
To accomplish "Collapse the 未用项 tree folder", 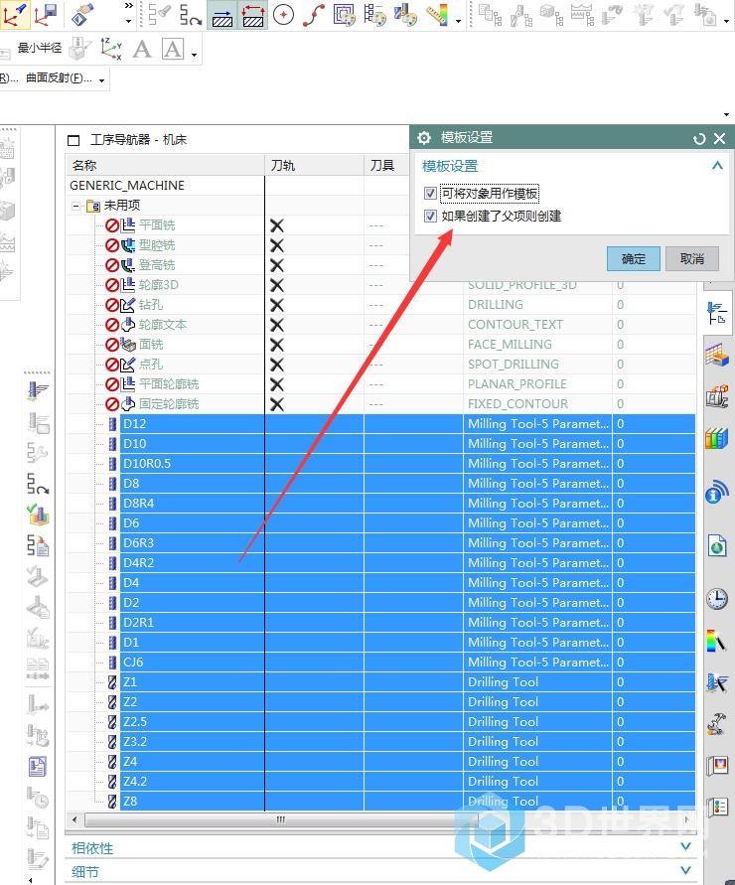I will click(x=75, y=206).
